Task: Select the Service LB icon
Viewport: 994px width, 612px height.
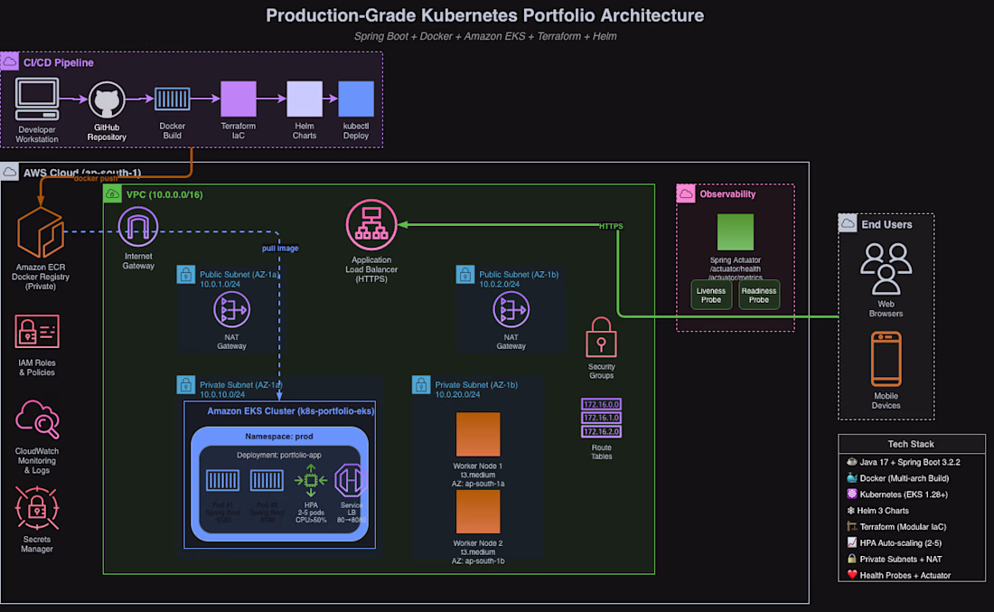Action: (x=351, y=481)
